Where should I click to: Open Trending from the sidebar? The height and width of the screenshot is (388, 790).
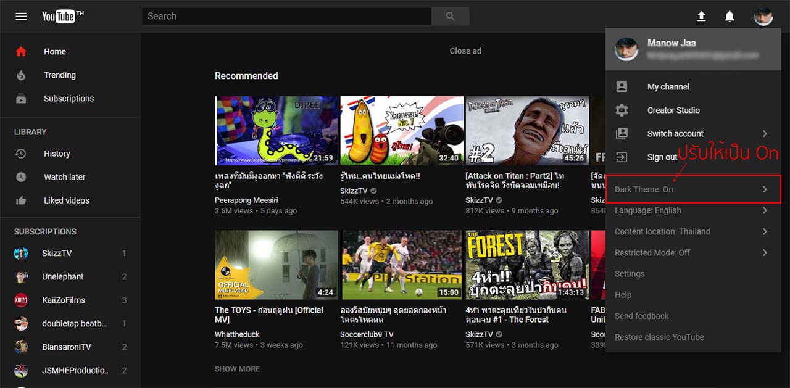point(59,75)
